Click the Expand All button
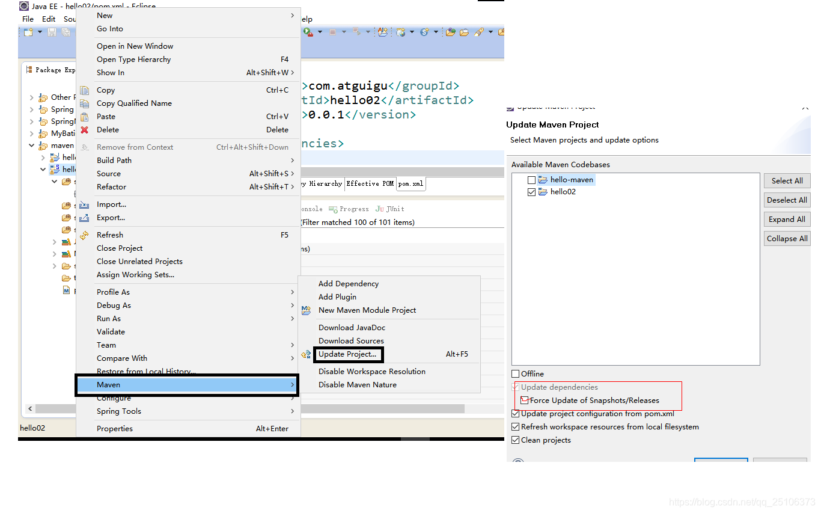 [x=787, y=219]
